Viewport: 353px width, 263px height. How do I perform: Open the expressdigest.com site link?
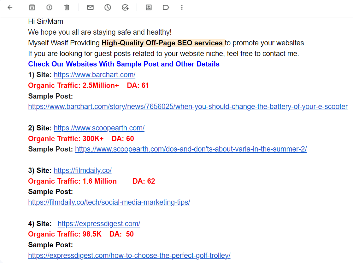click(99, 223)
